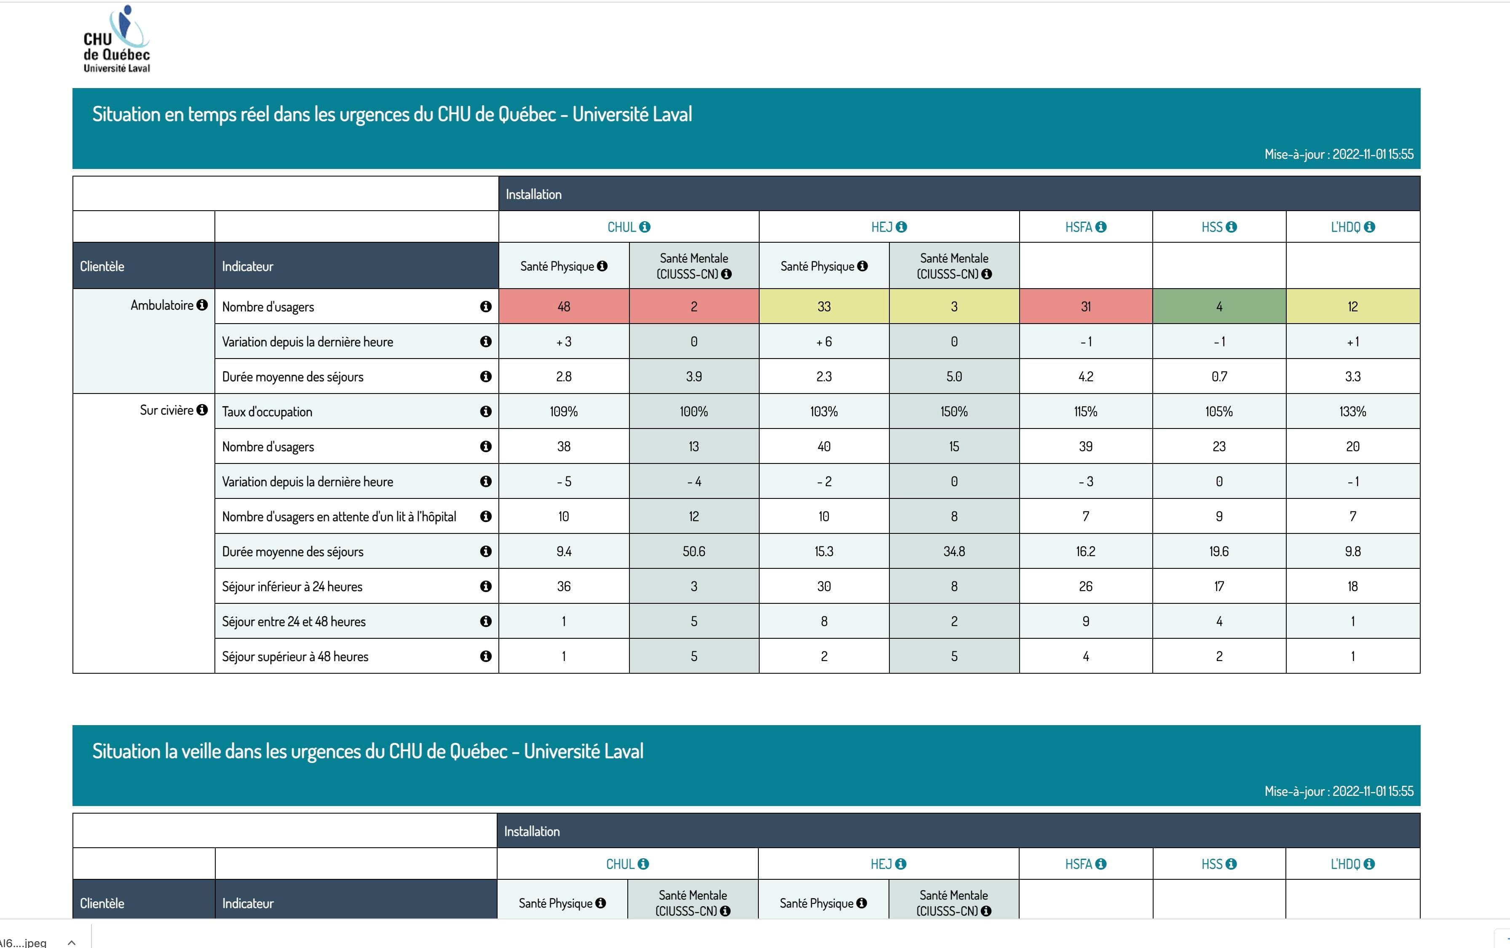1510x948 pixels.
Task: Click info icon of CHUL Santé Physique
Action: click(602, 266)
